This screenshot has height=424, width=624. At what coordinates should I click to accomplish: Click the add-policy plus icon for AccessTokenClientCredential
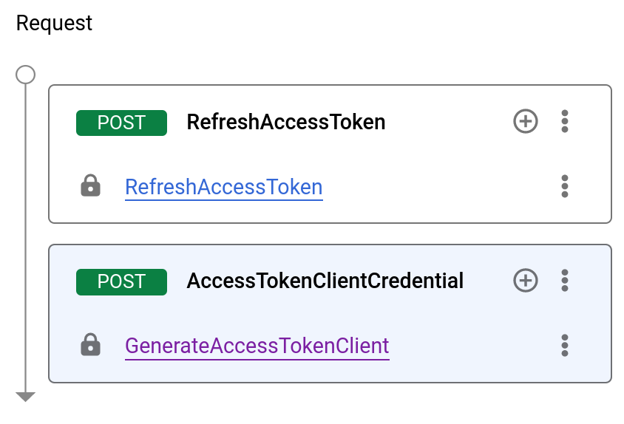tap(526, 281)
